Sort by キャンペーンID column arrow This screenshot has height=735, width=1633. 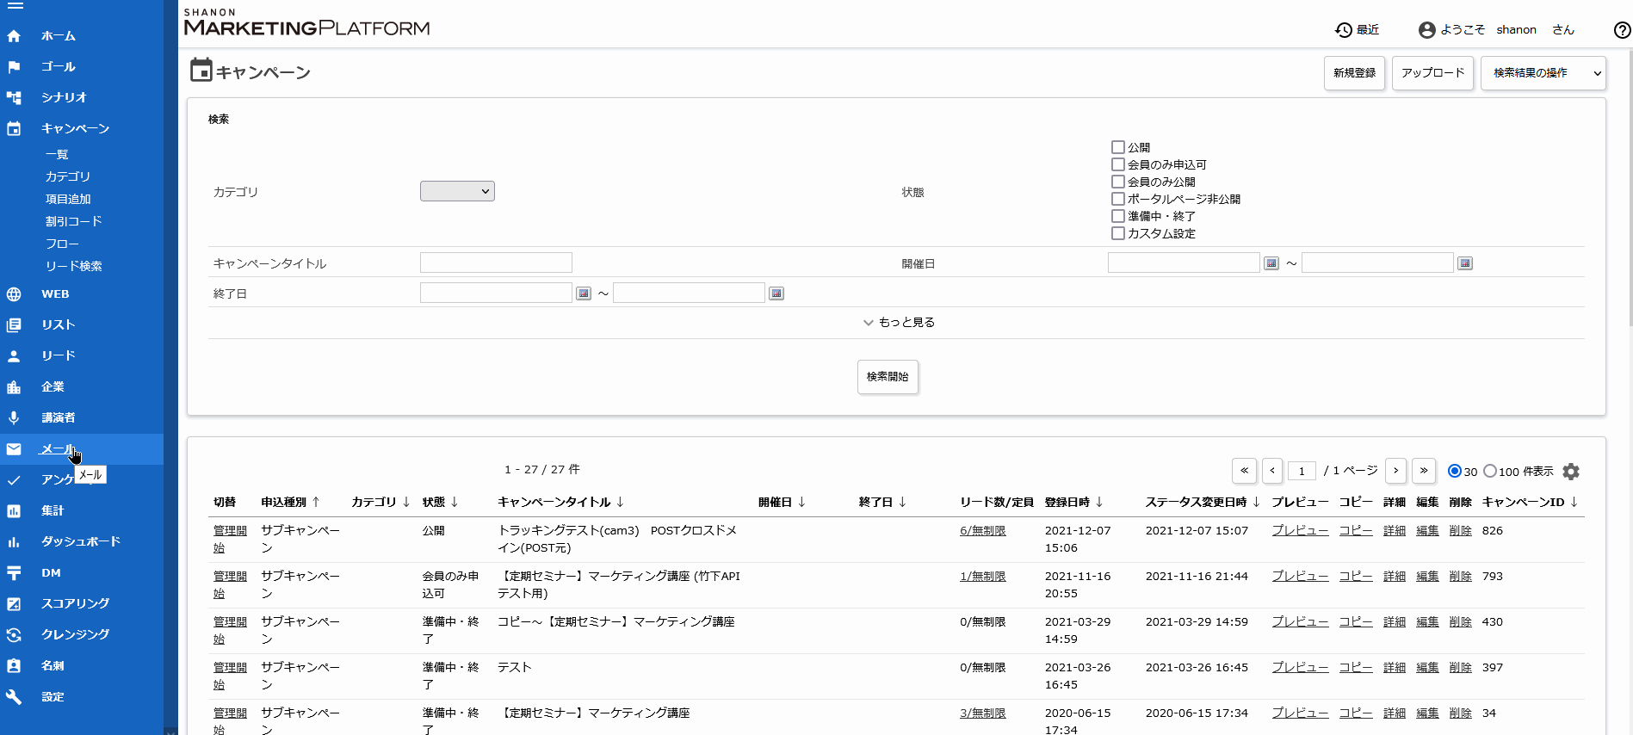coord(1574,502)
